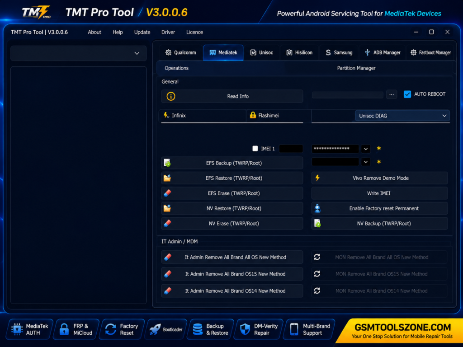Viewport: 463px width, 347px height.
Task: Toggle the AUTO REBOOT checkbox
Action: (407, 94)
